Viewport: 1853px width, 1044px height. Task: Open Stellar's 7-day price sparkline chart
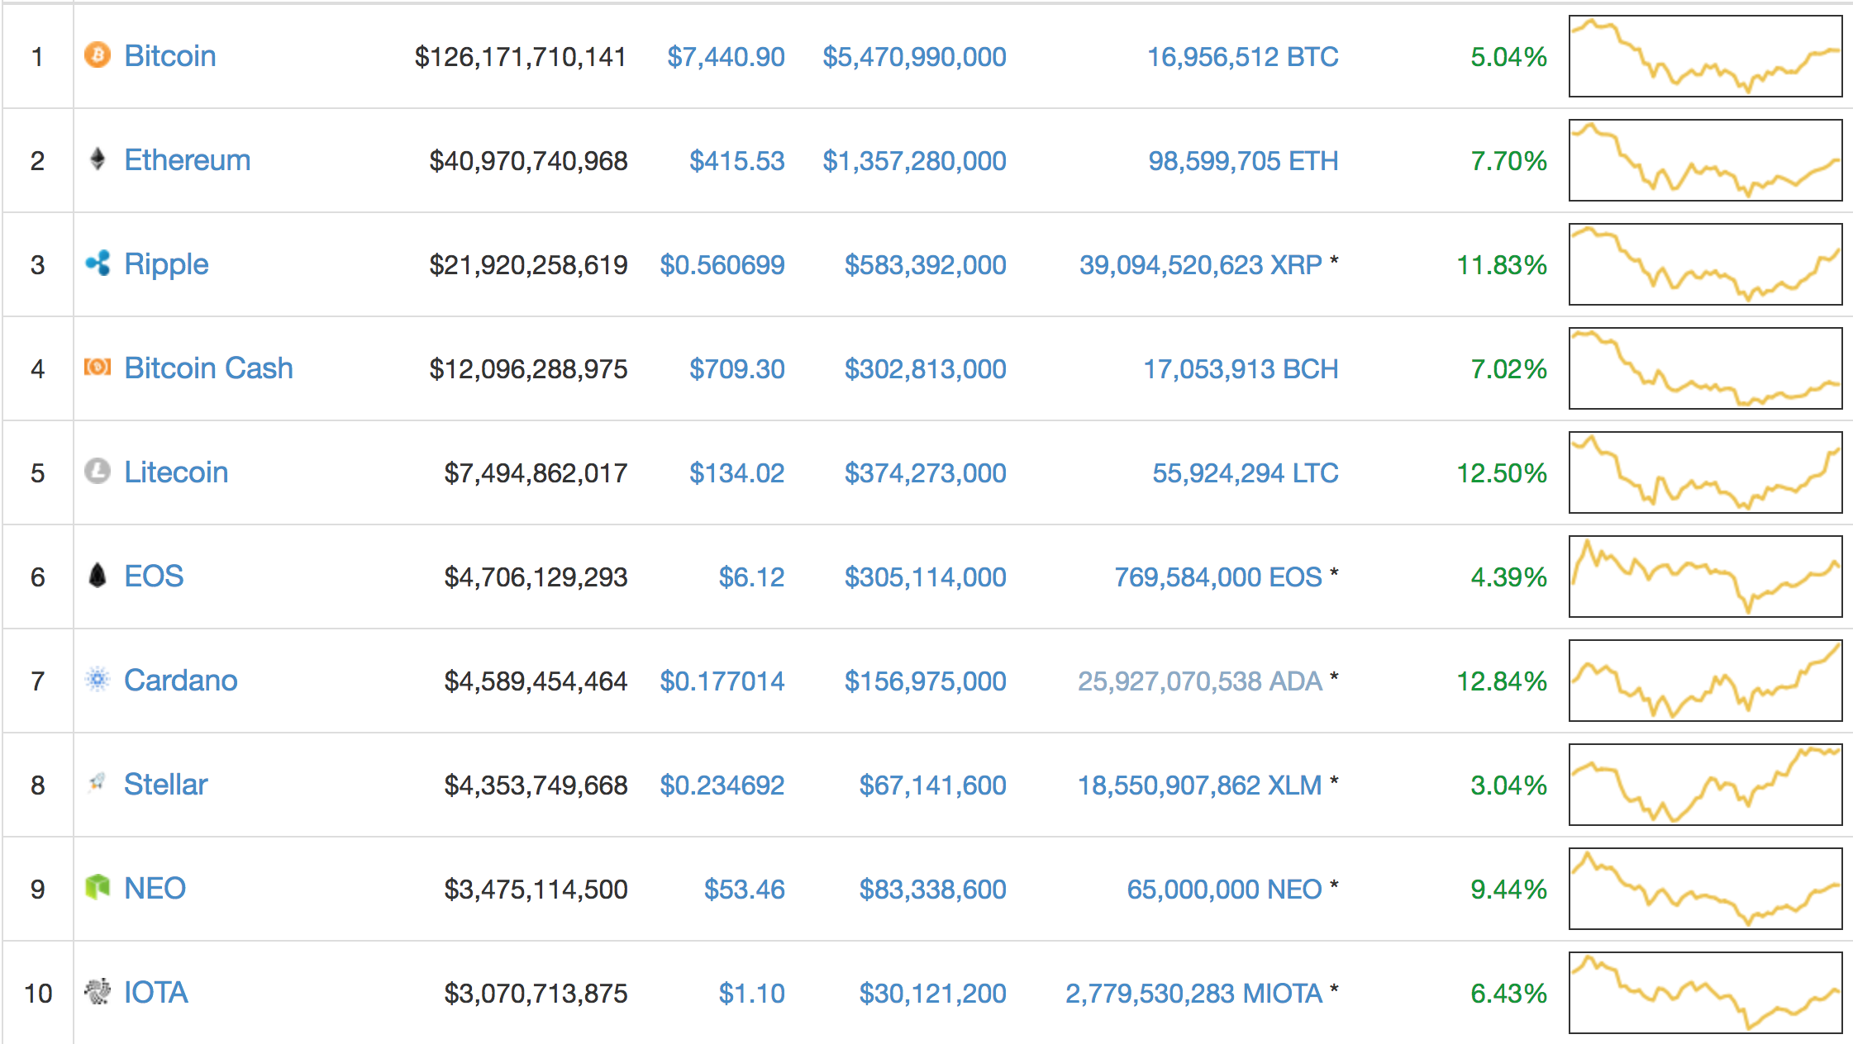click(x=1705, y=785)
